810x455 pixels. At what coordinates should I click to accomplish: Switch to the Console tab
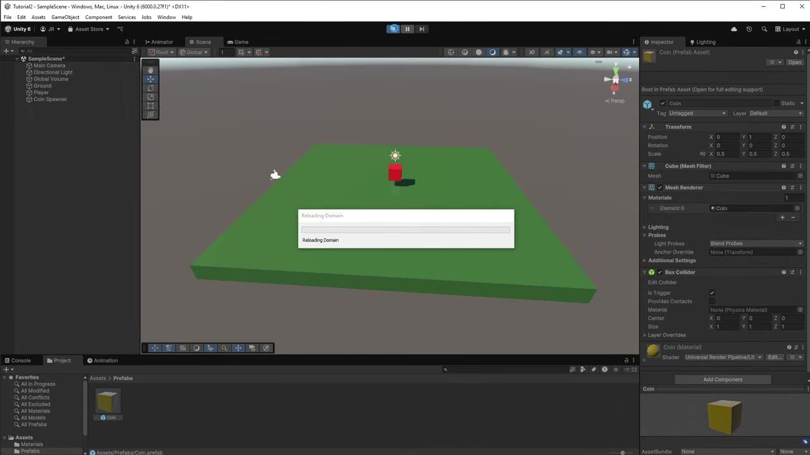click(x=18, y=360)
